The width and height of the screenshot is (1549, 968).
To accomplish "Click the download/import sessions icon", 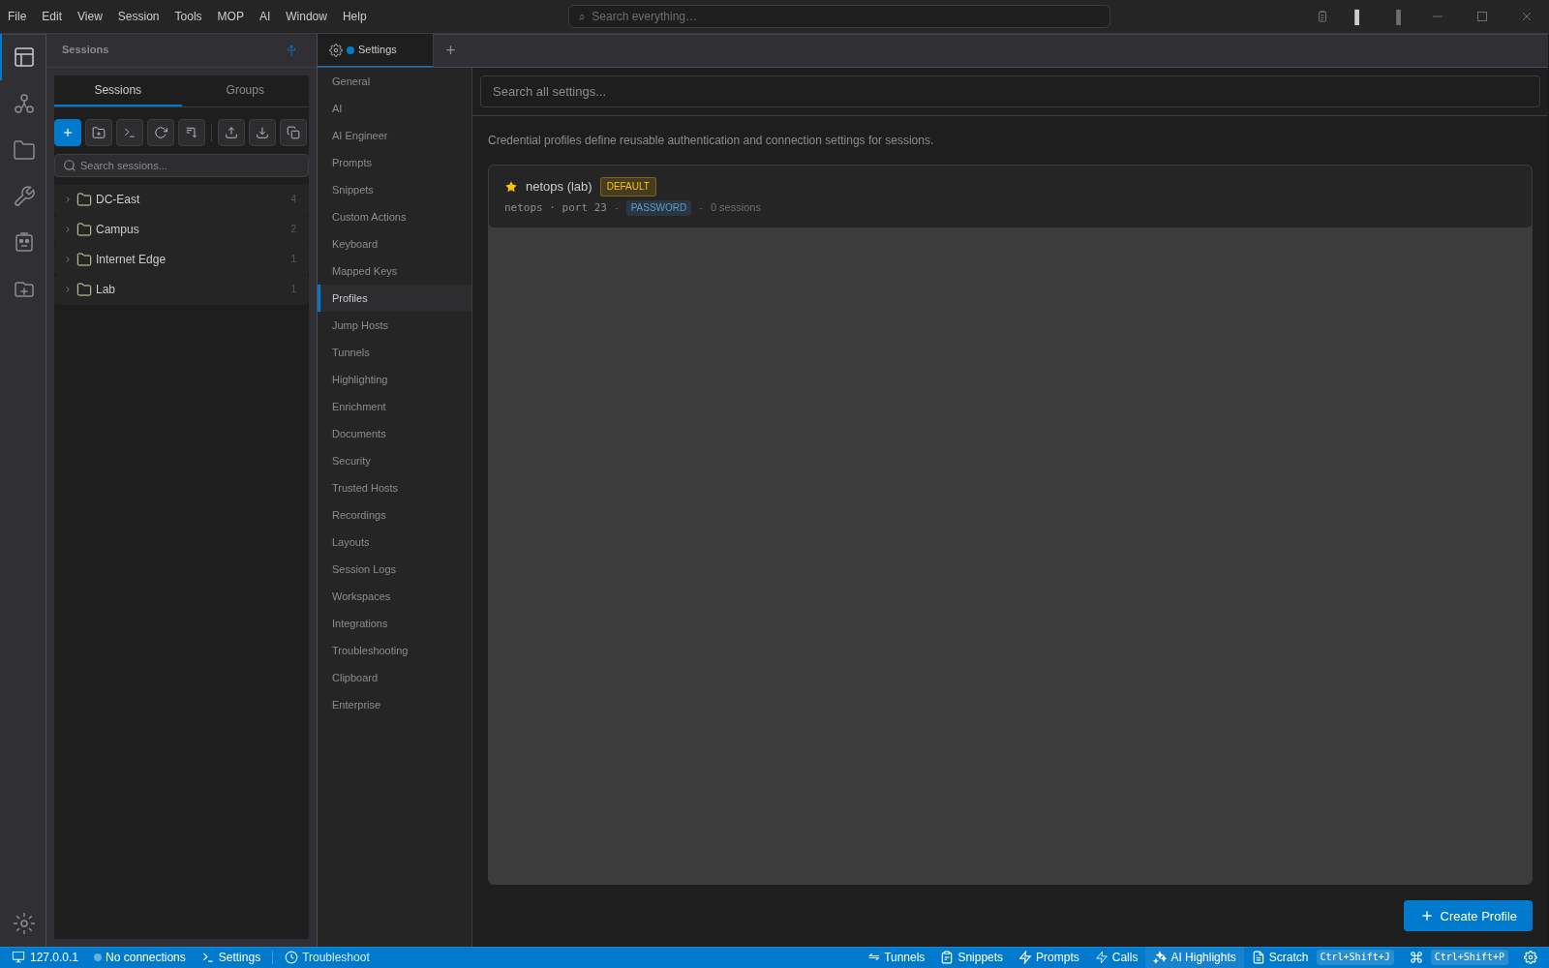I will point(262,133).
